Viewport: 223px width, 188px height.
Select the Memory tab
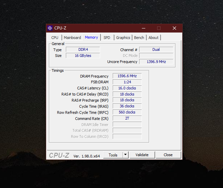coord(91,37)
